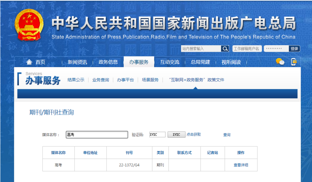The image size is (312, 182).
Task: Open “互联网+政务服务”政策文件 link
Action: click(196, 80)
